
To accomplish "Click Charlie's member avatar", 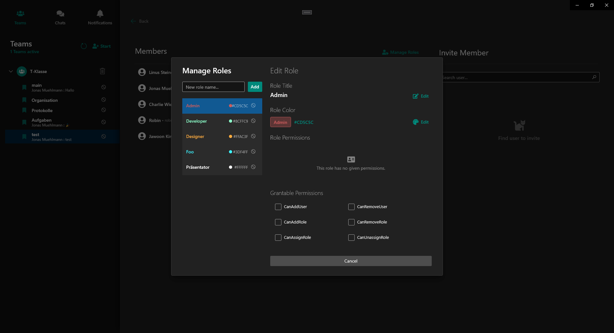I will pos(142,104).
